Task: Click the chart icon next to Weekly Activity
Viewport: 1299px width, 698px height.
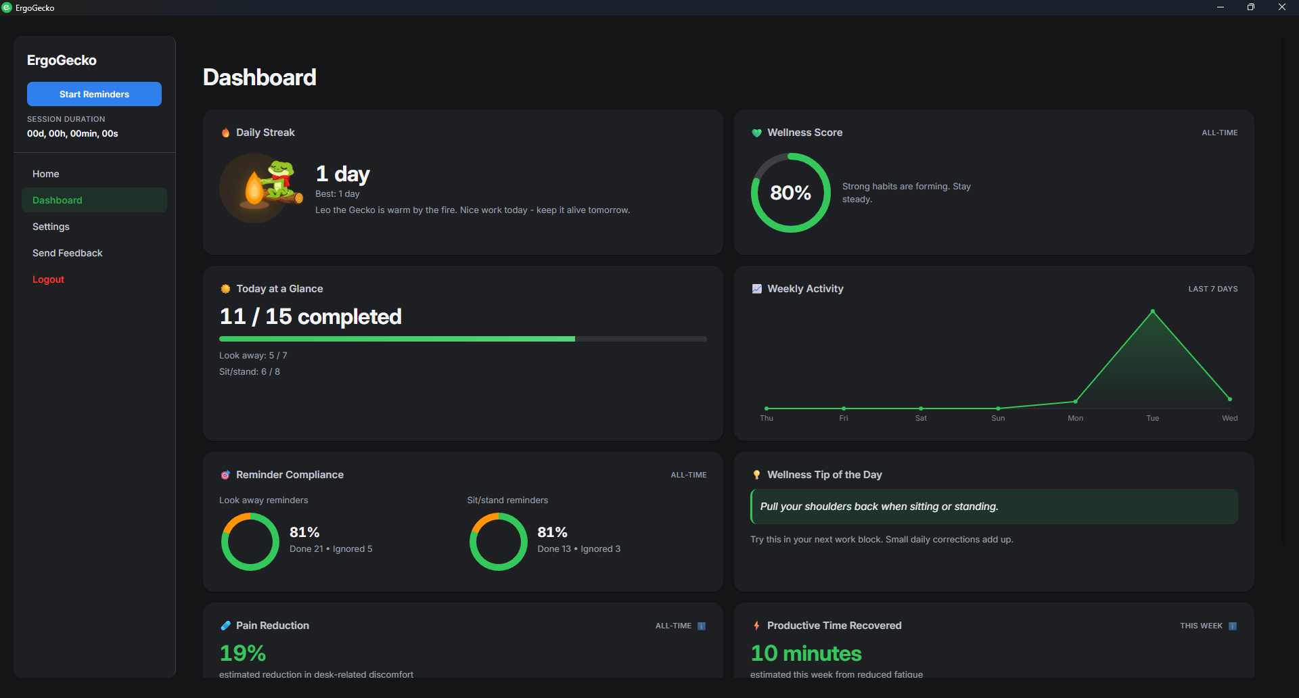Action: pyautogui.click(x=756, y=289)
